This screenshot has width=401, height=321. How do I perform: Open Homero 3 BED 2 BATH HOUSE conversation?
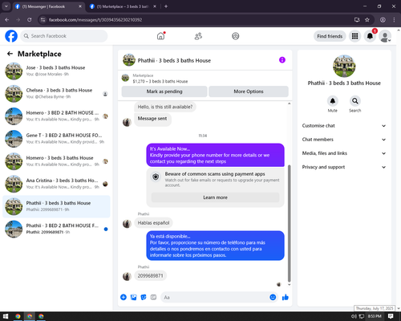[56, 116]
